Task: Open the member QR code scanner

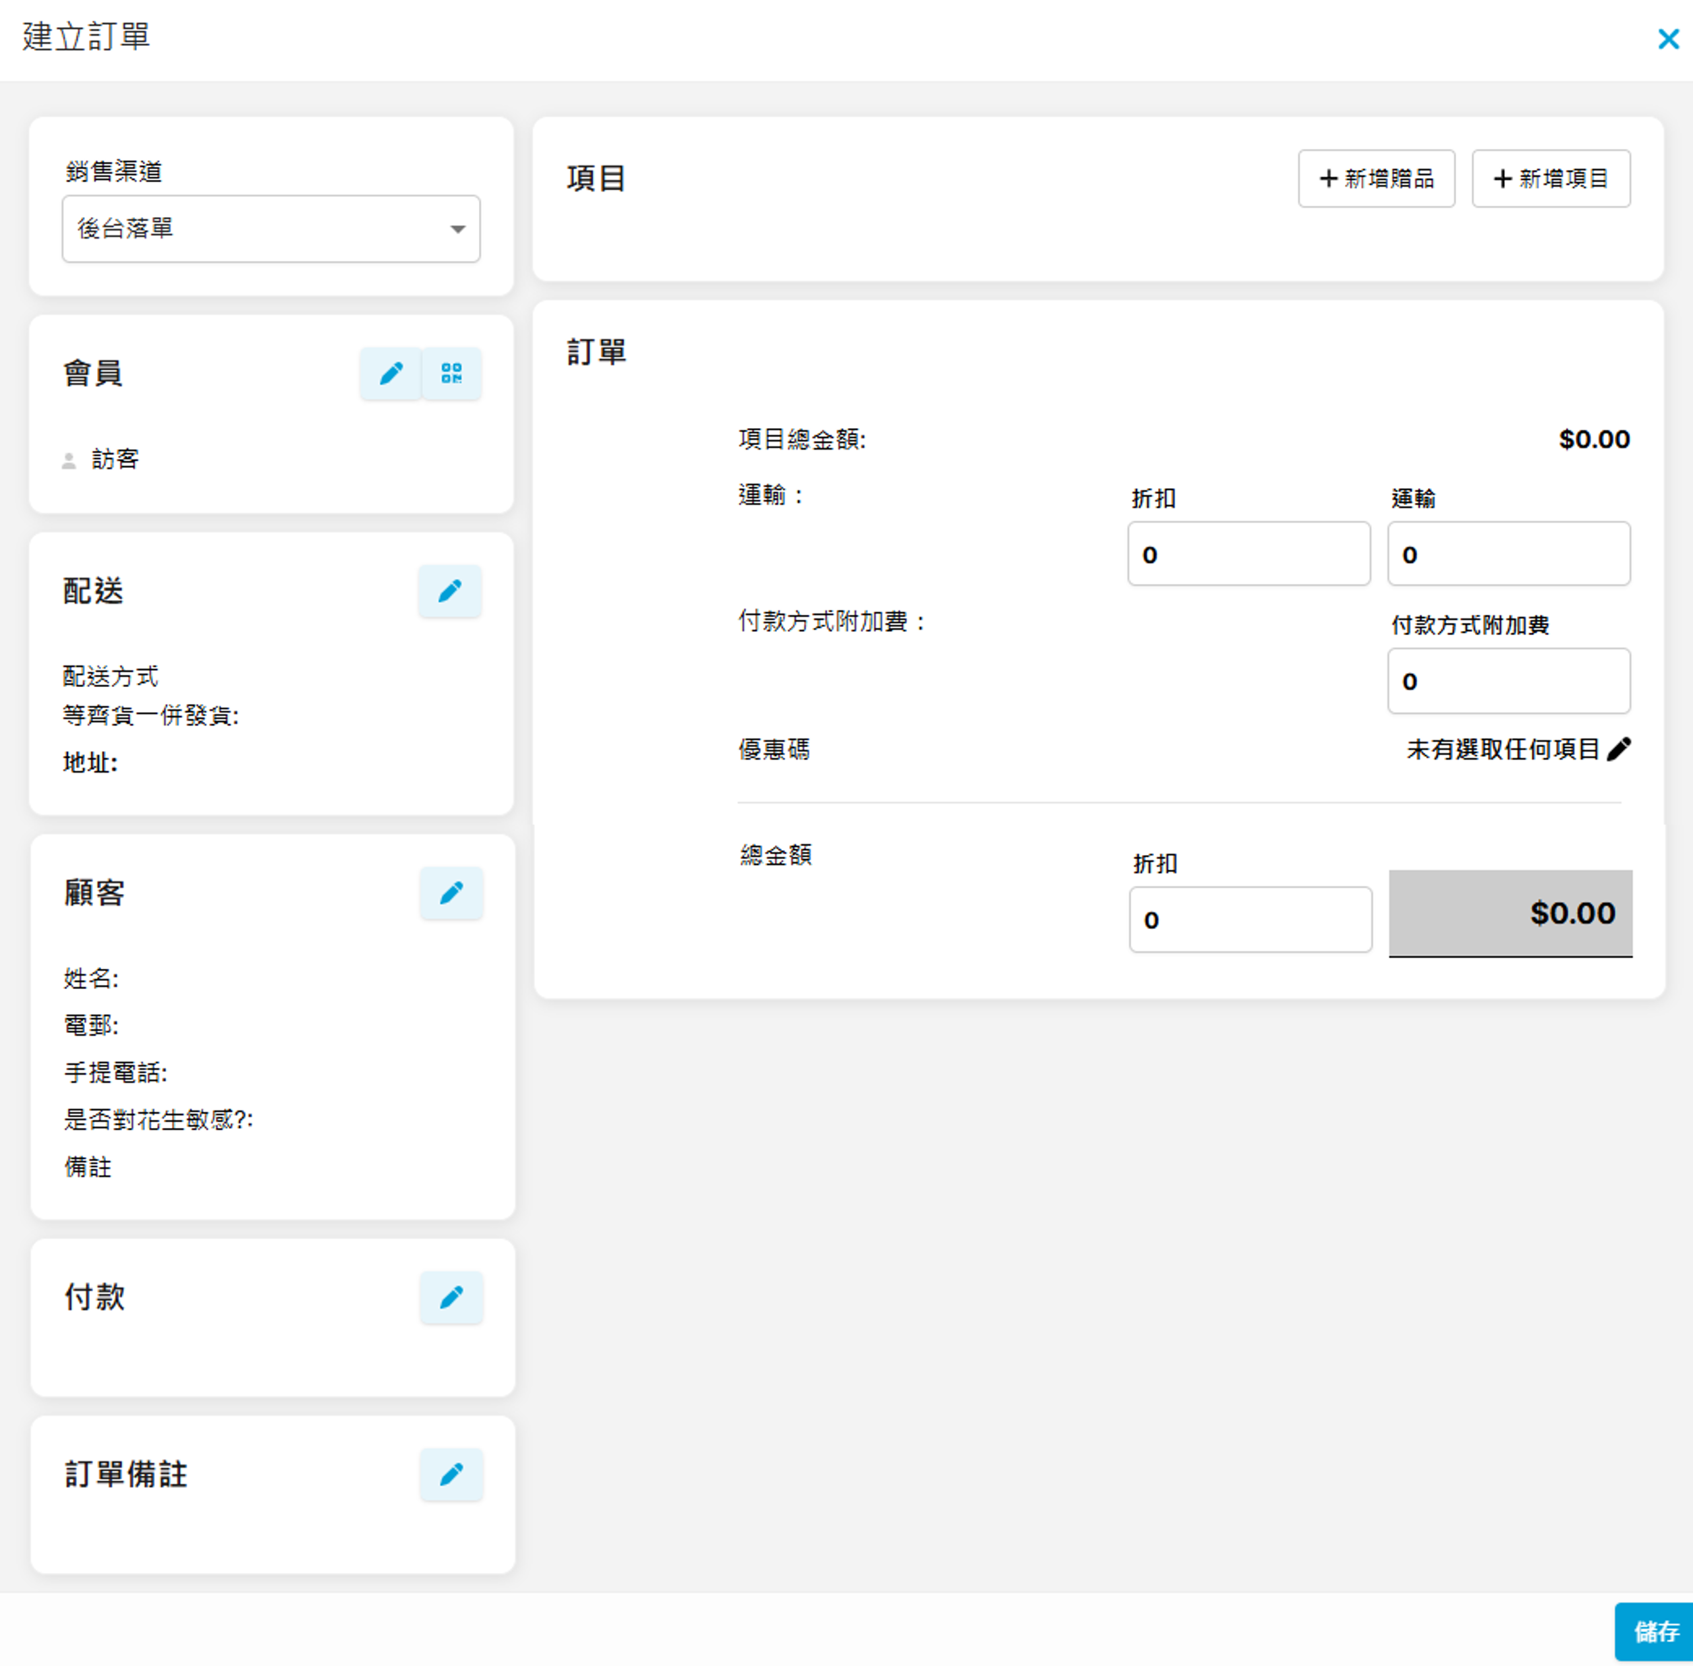Action: pos(451,374)
